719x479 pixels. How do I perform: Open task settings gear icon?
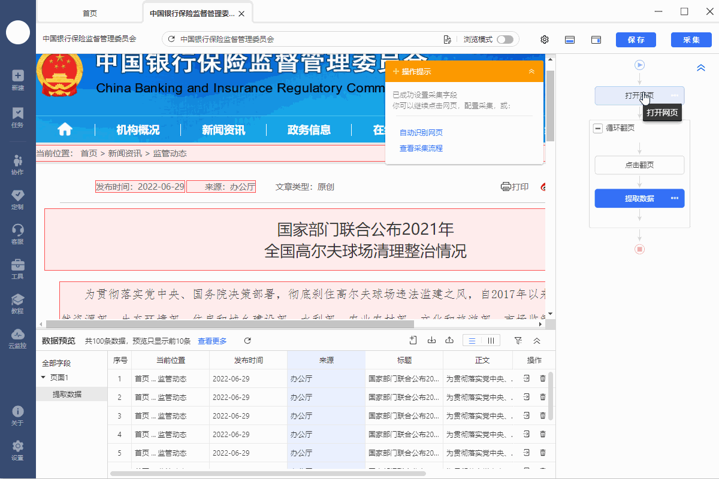click(x=545, y=40)
